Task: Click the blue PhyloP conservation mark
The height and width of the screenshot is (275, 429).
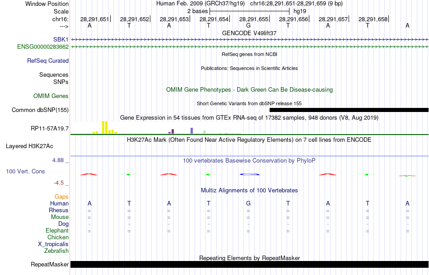Action: pyautogui.click(x=250, y=174)
